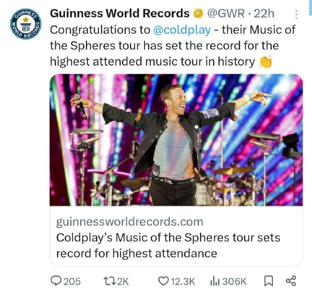Click the Guinness World Records display name
The height and width of the screenshot is (292, 312).
click(120, 14)
